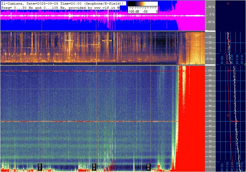Click the red circle marker above the spectrum panel
246x172 pixels.
point(228,3)
